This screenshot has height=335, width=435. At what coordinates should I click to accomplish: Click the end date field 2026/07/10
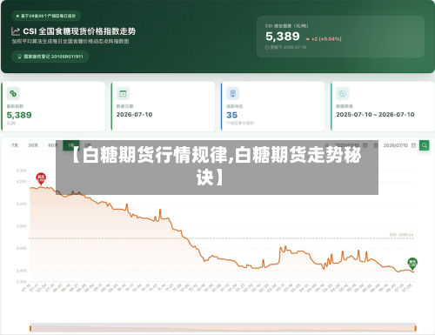click(398, 145)
